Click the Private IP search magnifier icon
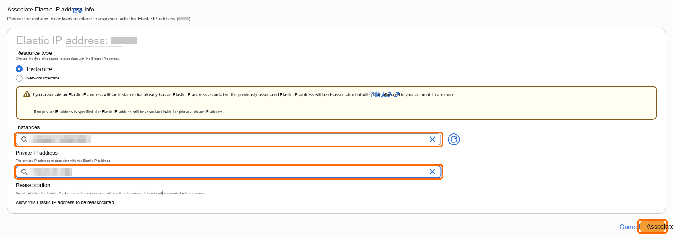 (24, 172)
